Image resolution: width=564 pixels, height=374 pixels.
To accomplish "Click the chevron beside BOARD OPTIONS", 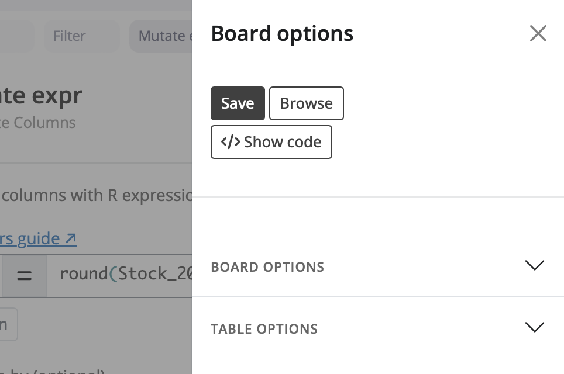I will (x=534, y=265).
